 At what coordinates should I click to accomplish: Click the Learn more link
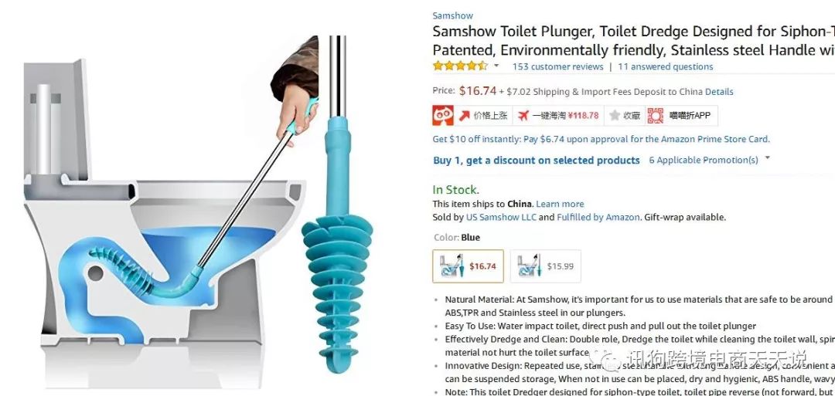point(560,204)
